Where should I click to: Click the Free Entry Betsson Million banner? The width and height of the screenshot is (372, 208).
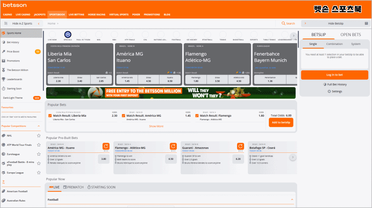171,93
